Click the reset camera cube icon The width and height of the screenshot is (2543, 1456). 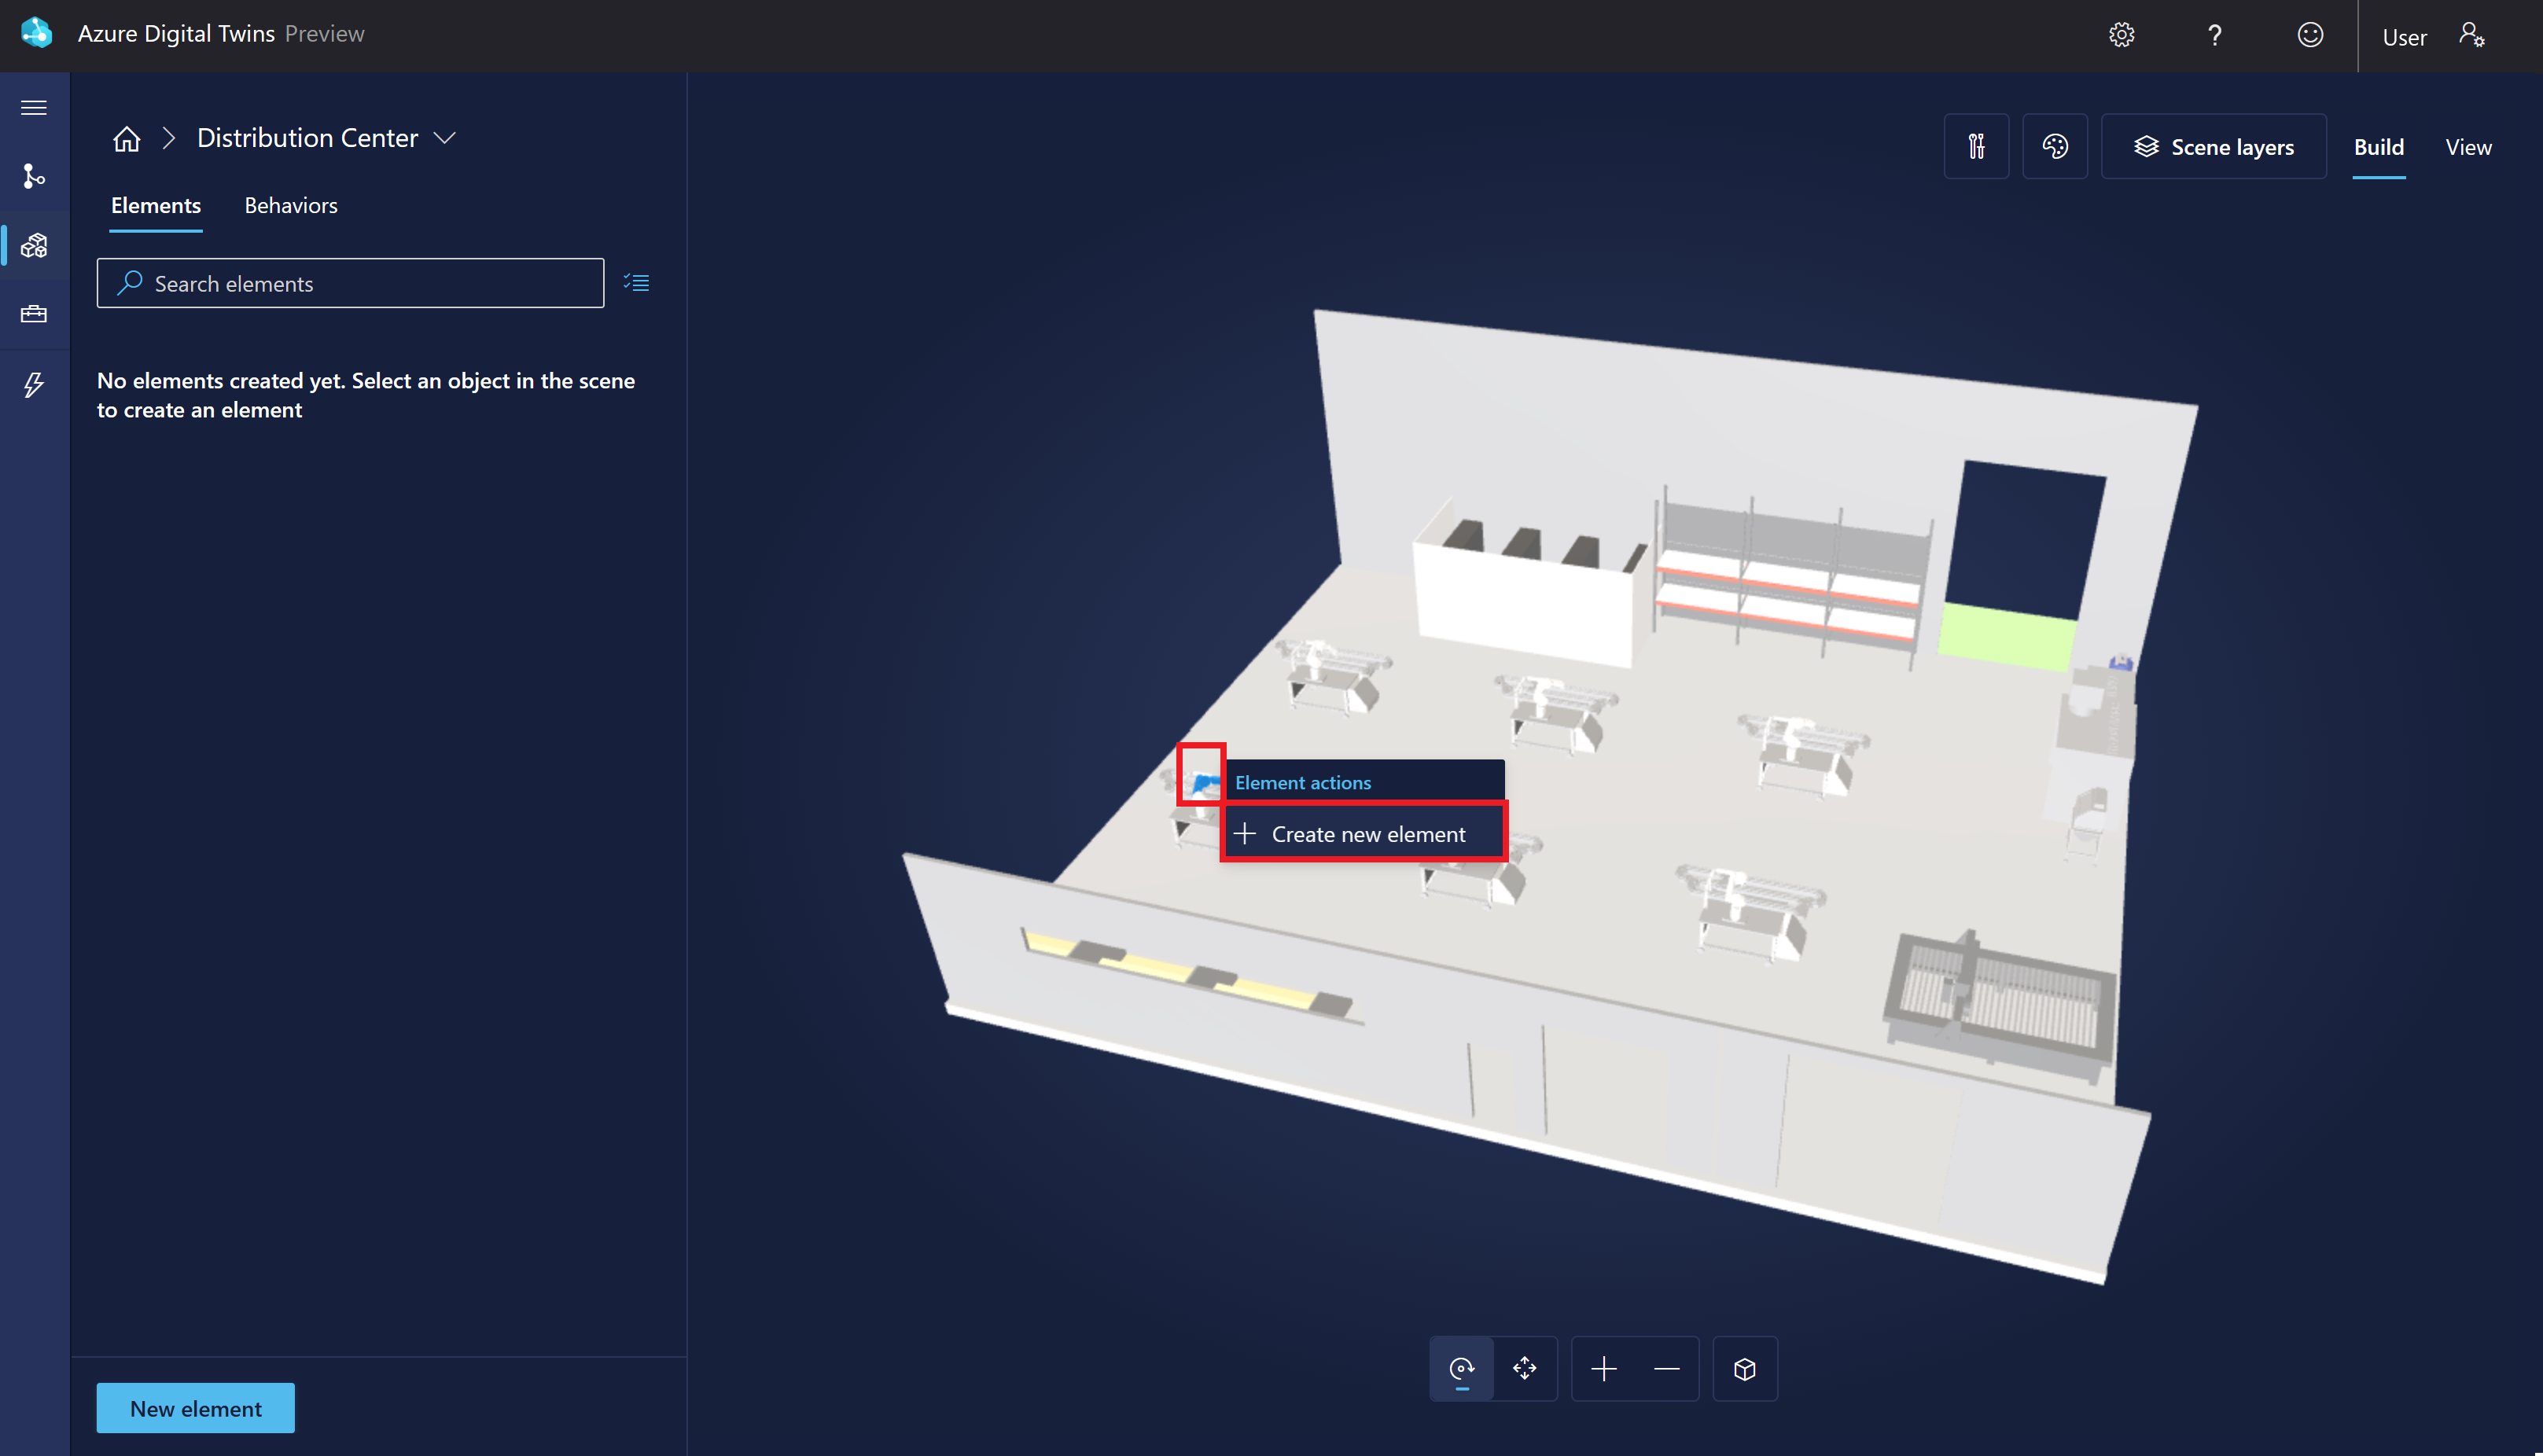point(1744,1368)
